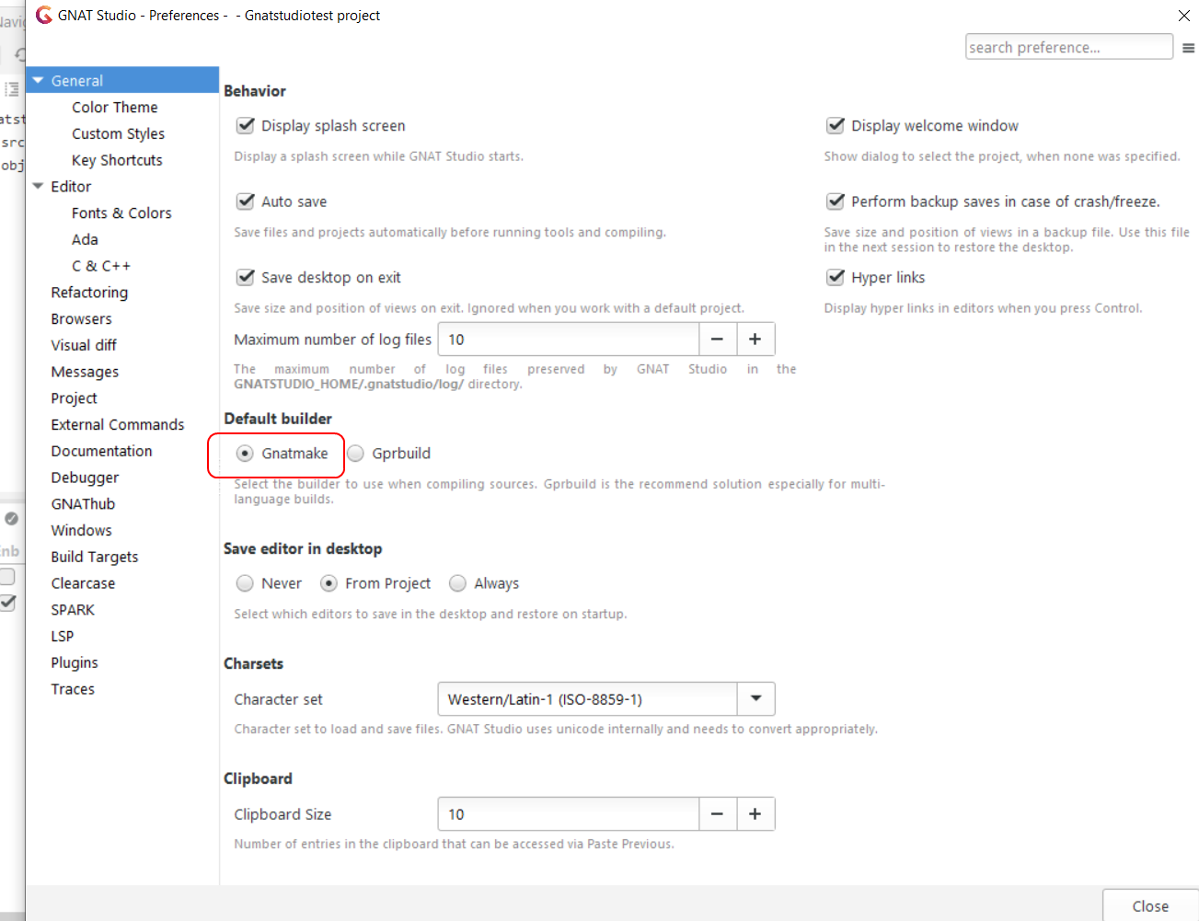Click the Close button
Image resolution: width=1199 pixels, height=921 pixels.
(x=1150, y=905)
